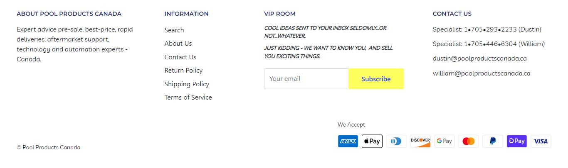The height and width of the screenshot is (168, 568).
Task: Email dustin@poolproductscanada.ca
Action: pos(479,58)
